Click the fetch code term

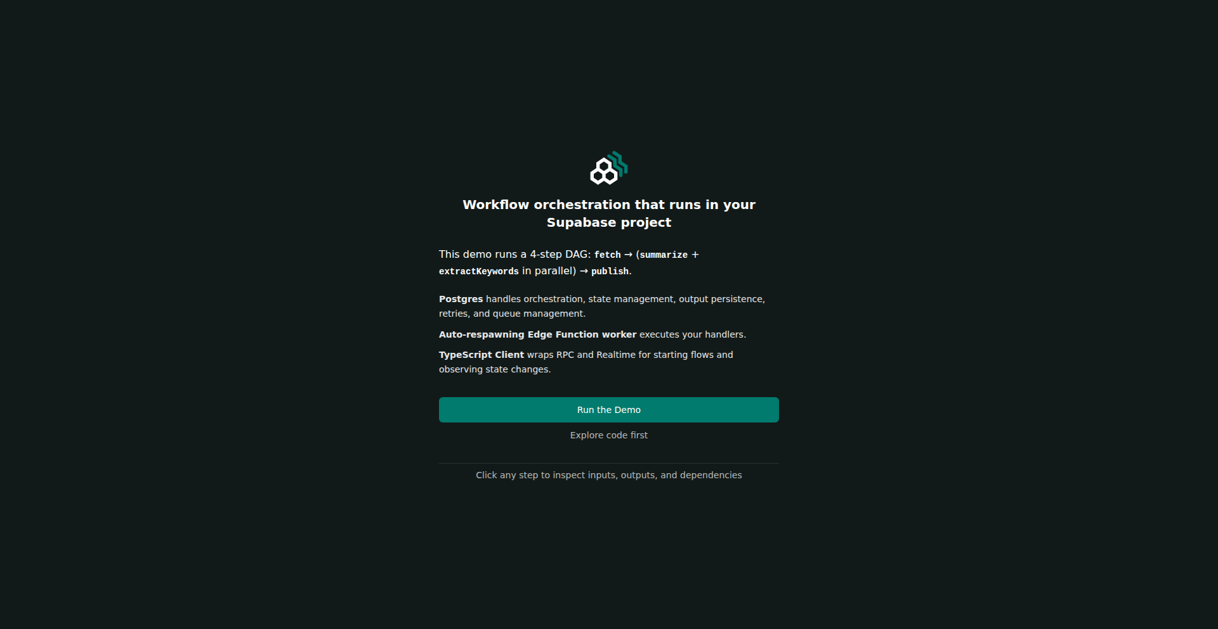coord(608,255)
